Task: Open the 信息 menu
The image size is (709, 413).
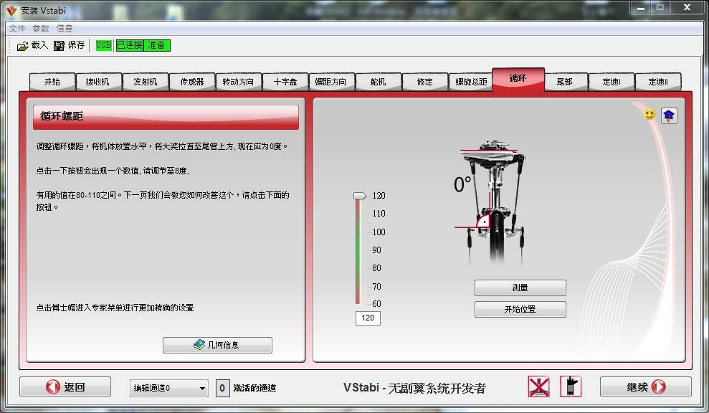Action: tap(65, 29)
